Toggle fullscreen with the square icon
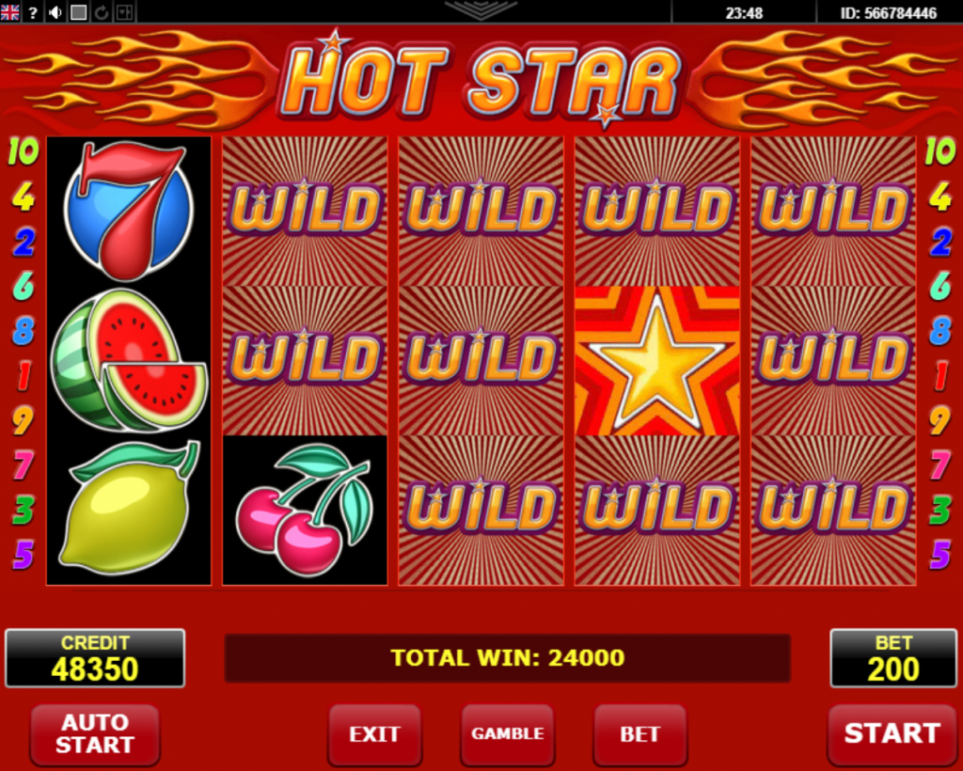The image size is (963, 771). click(x=79, y=12)
